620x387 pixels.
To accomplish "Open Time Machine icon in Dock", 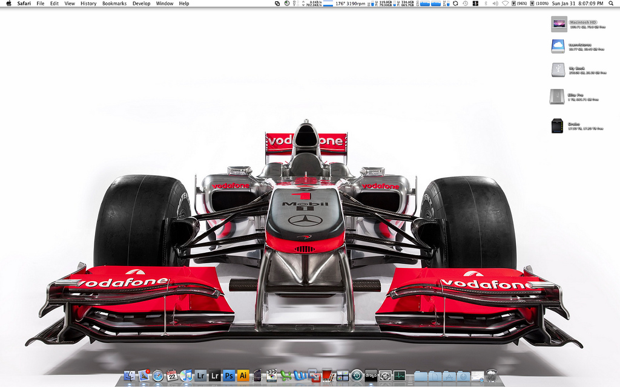I will click(357, 376).
